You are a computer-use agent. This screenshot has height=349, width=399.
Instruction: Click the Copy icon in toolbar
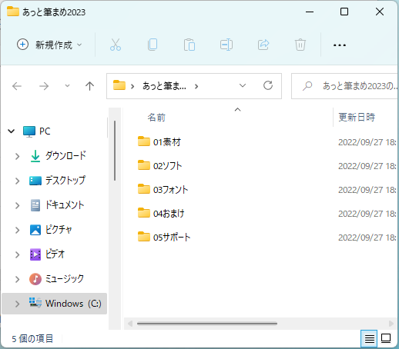pos(153,45)
